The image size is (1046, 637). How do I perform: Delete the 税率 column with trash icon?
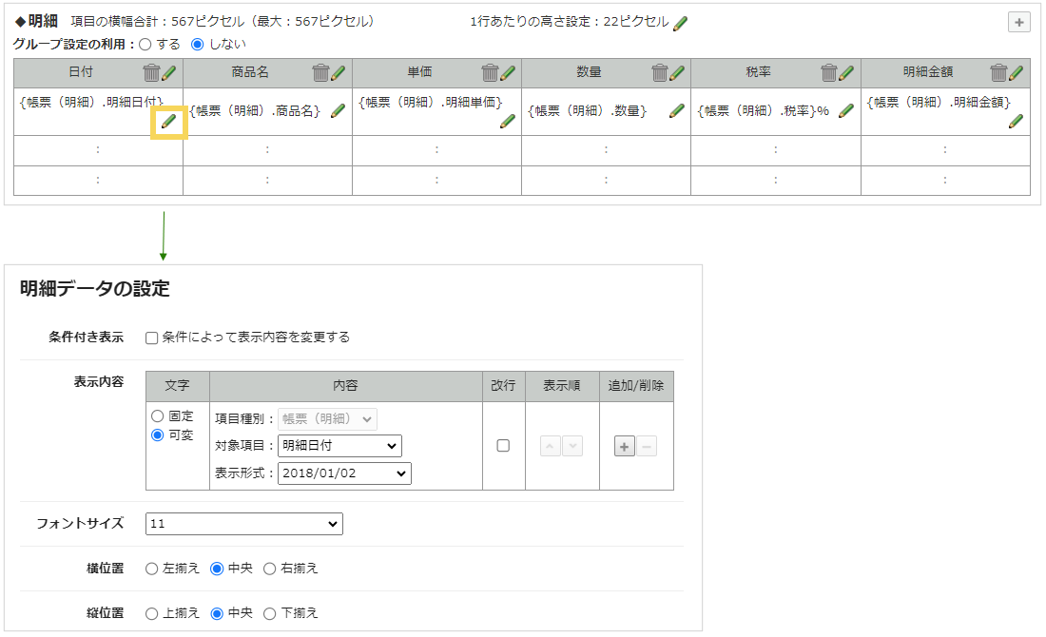tap(828, 73)
